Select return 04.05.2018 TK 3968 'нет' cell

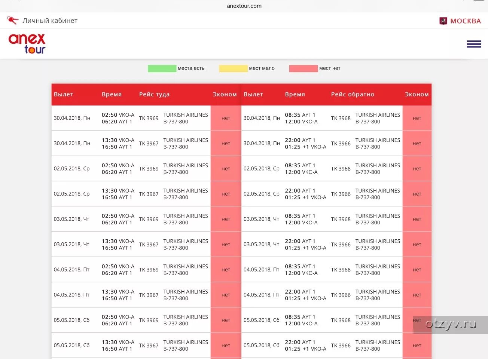[417, 270]
